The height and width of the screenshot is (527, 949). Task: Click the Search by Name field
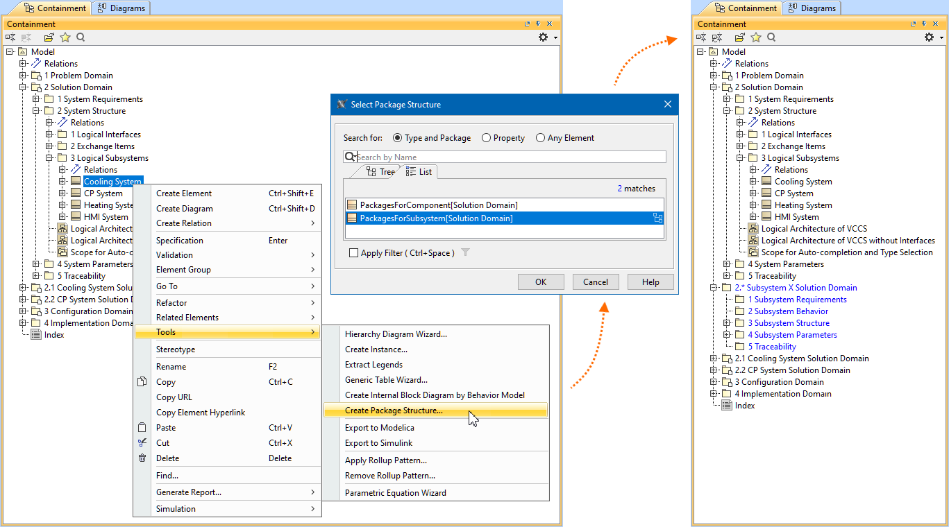click(x=510, y=157)
